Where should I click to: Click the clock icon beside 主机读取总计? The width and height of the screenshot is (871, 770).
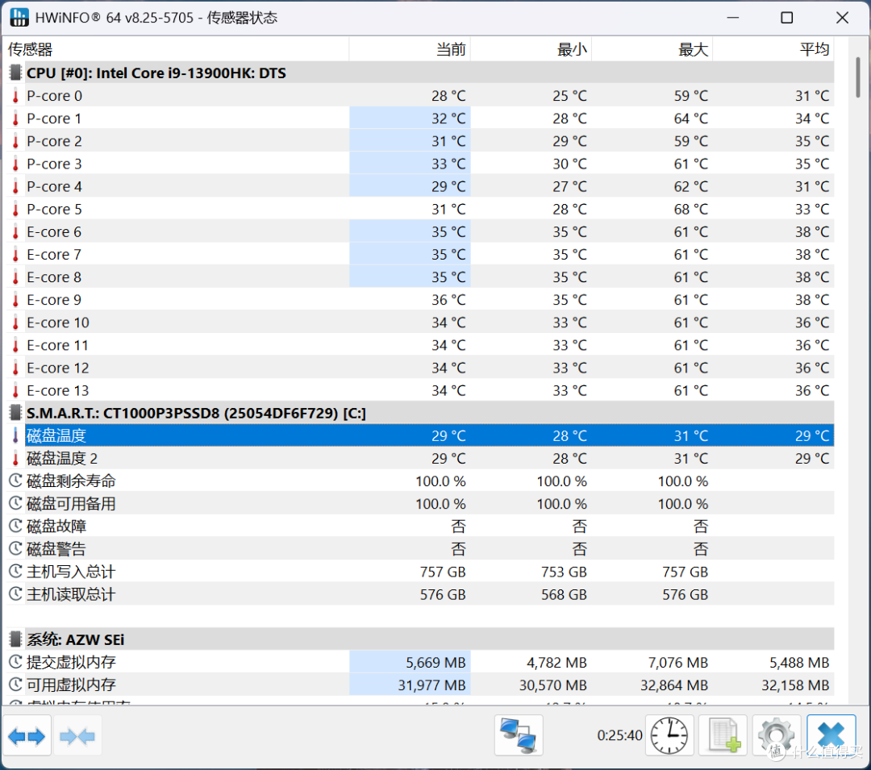tap(15, 594)
